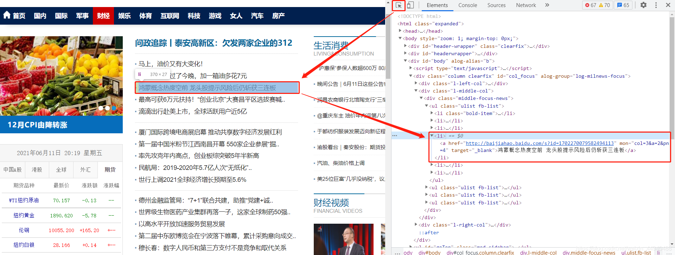Expand the l-left-col div node
The height and width of the screenshot is (255, 675).
click(x=416, y=83)
